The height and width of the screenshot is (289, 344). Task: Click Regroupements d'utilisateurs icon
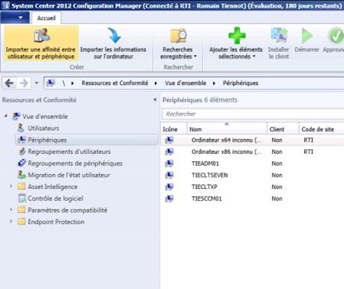click(x=22, y=151)
